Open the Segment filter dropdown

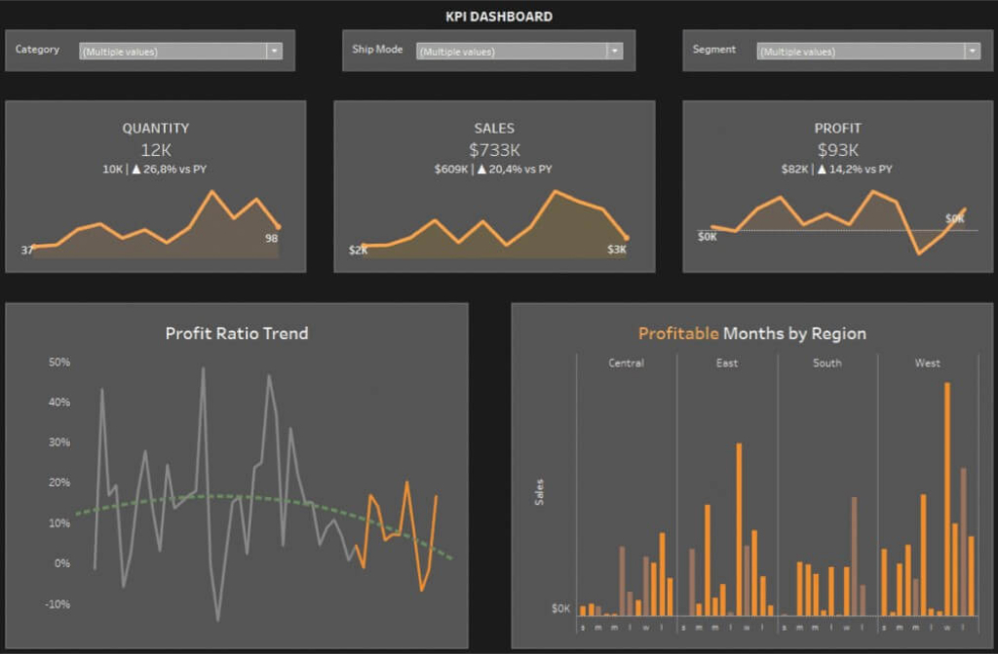click(x=971, y=50)
